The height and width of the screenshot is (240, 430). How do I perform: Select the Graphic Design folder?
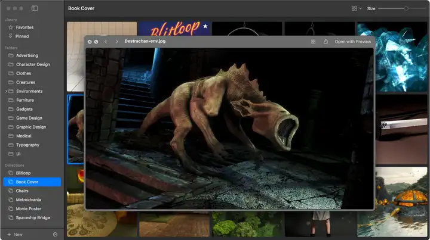pos(32,127)
